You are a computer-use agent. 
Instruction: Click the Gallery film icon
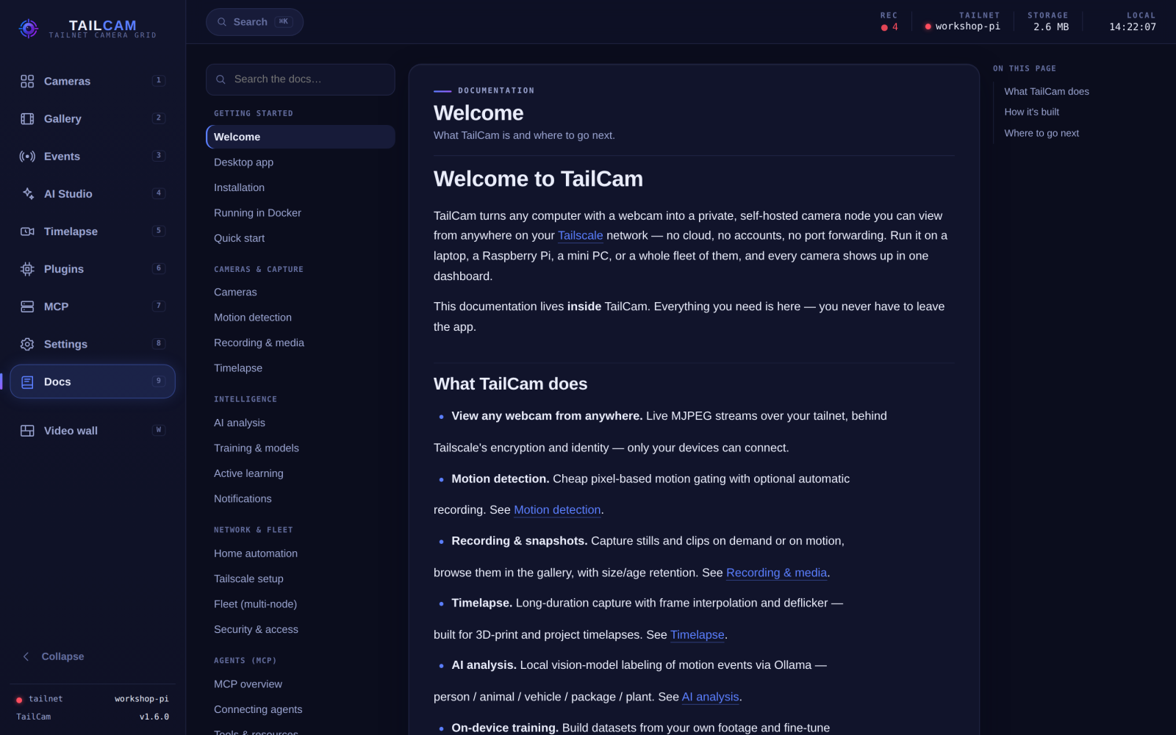[x=27, y=119]
